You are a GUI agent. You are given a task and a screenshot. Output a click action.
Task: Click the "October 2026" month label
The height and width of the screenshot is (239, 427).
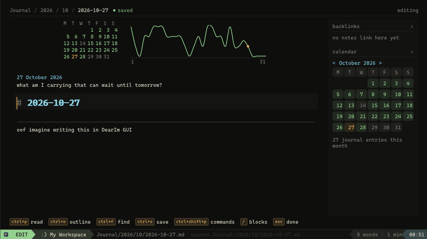pos(357,63)
